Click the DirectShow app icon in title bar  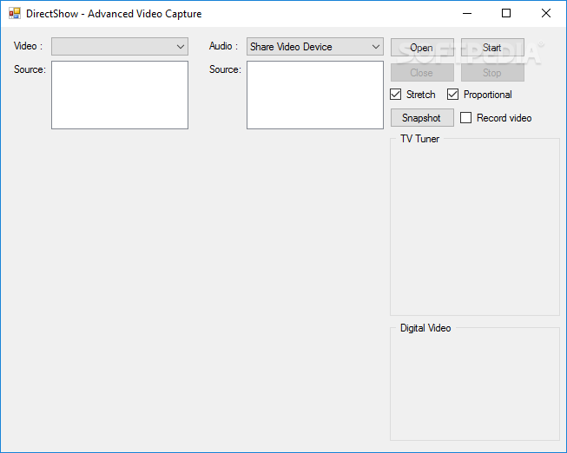15,13
